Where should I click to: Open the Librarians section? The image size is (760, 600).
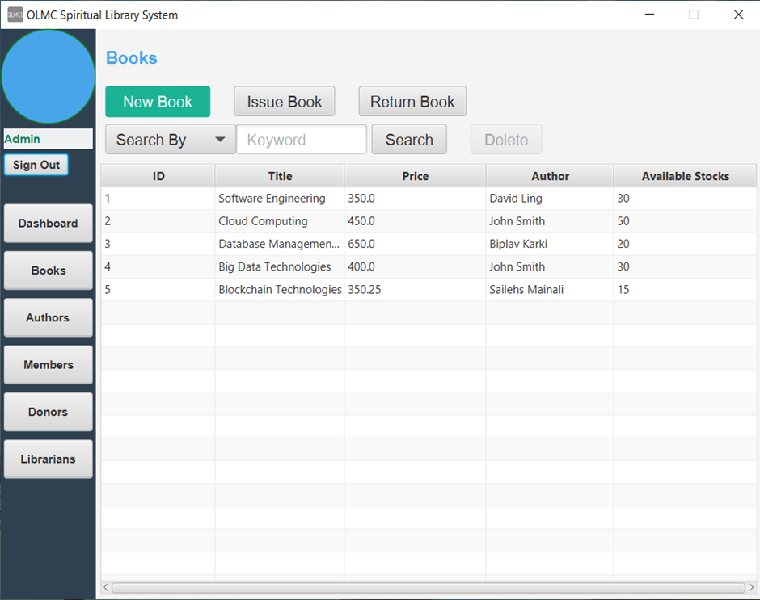[x=48, y=459]
